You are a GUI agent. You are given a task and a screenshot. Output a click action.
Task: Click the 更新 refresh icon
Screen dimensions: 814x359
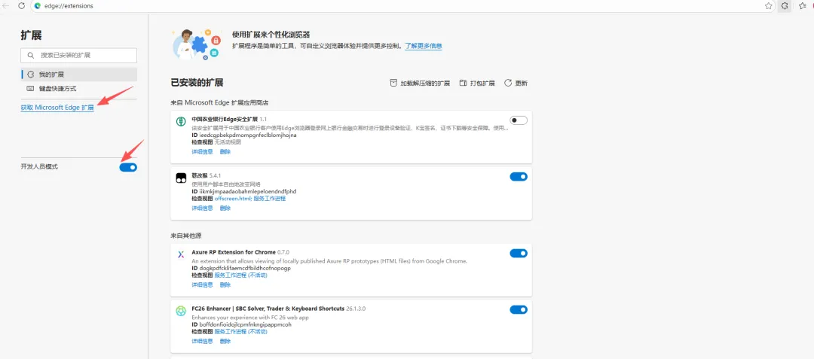click(x=508, y=83)
